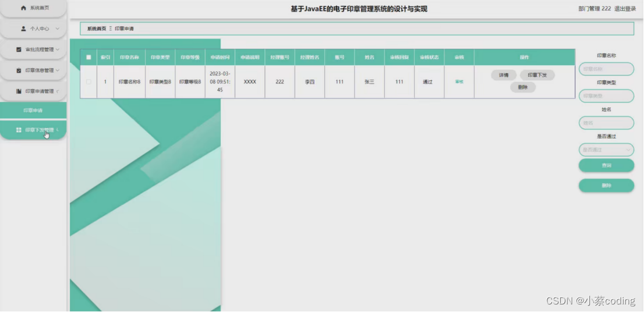Image resolution: width=644 pixels, height=312 pixels.
Task: Click the cell 印章名称8
Action: click(x=129, y=81)
